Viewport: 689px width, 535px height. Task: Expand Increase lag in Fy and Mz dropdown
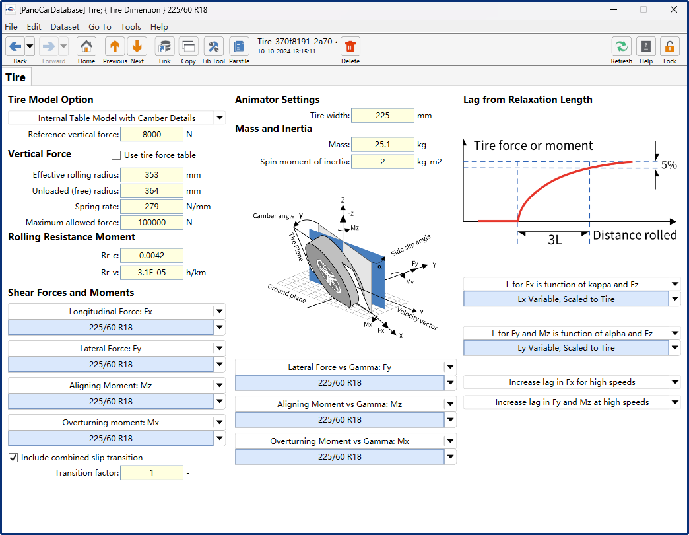[675, 402]
